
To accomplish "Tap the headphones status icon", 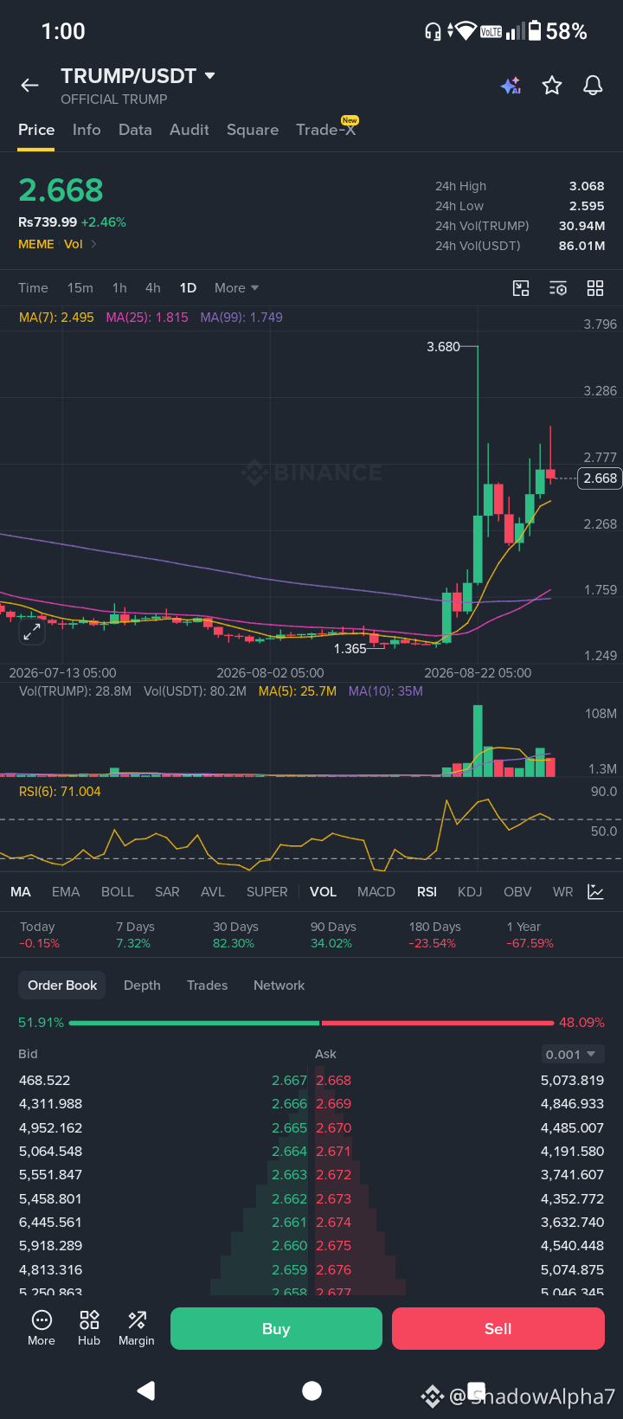I will pos(433,31).
